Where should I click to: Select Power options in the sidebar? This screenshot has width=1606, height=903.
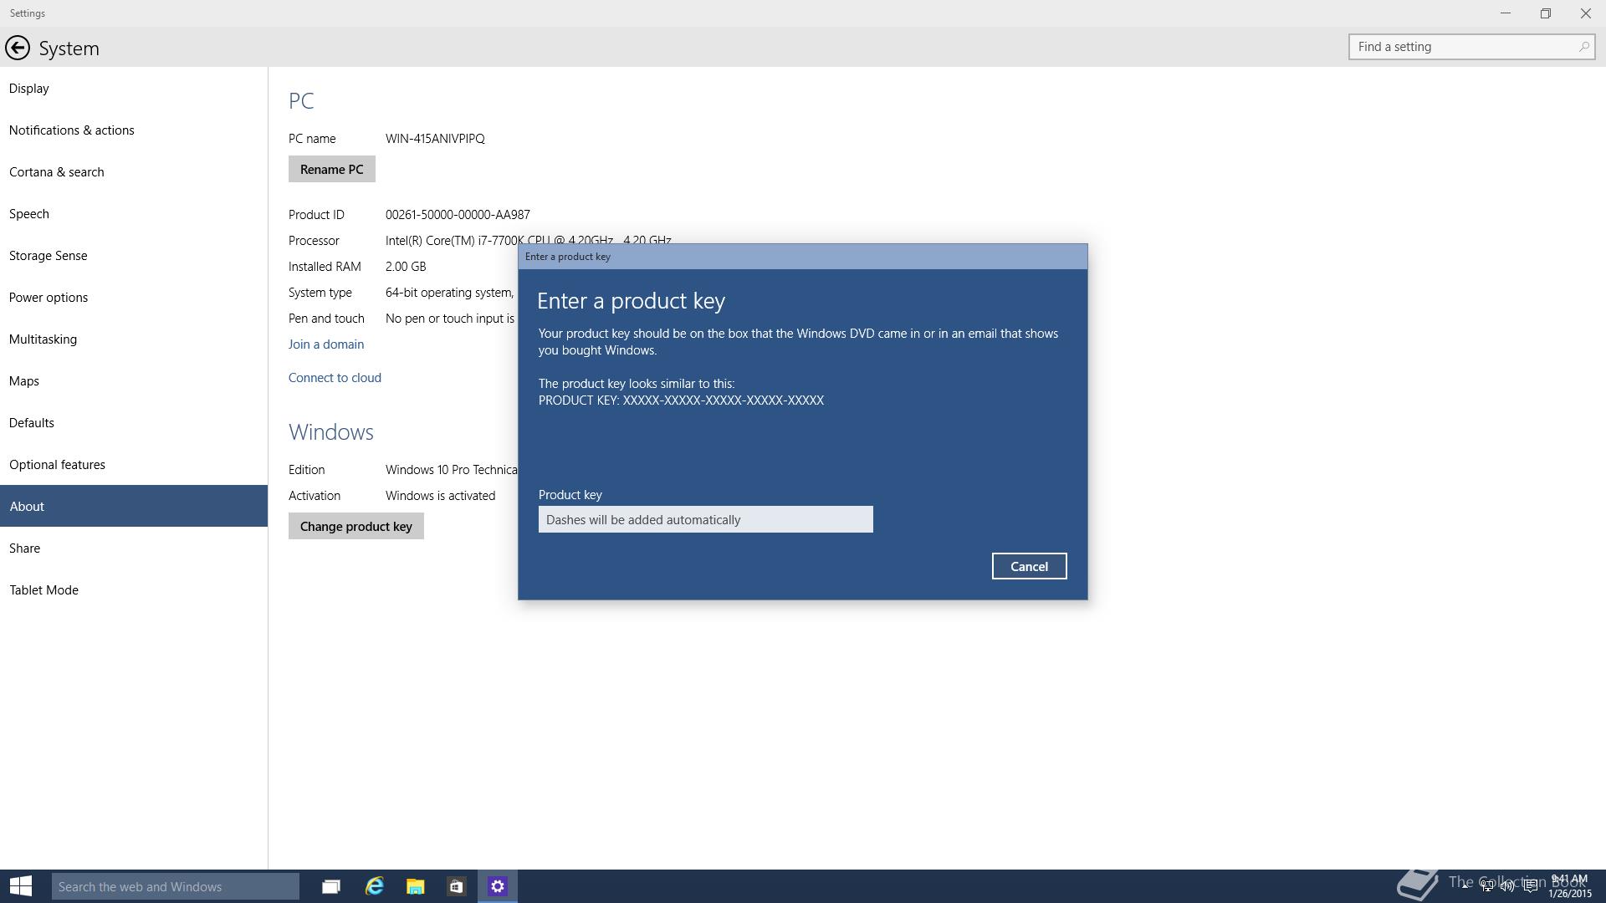click(x=134, y=297)
